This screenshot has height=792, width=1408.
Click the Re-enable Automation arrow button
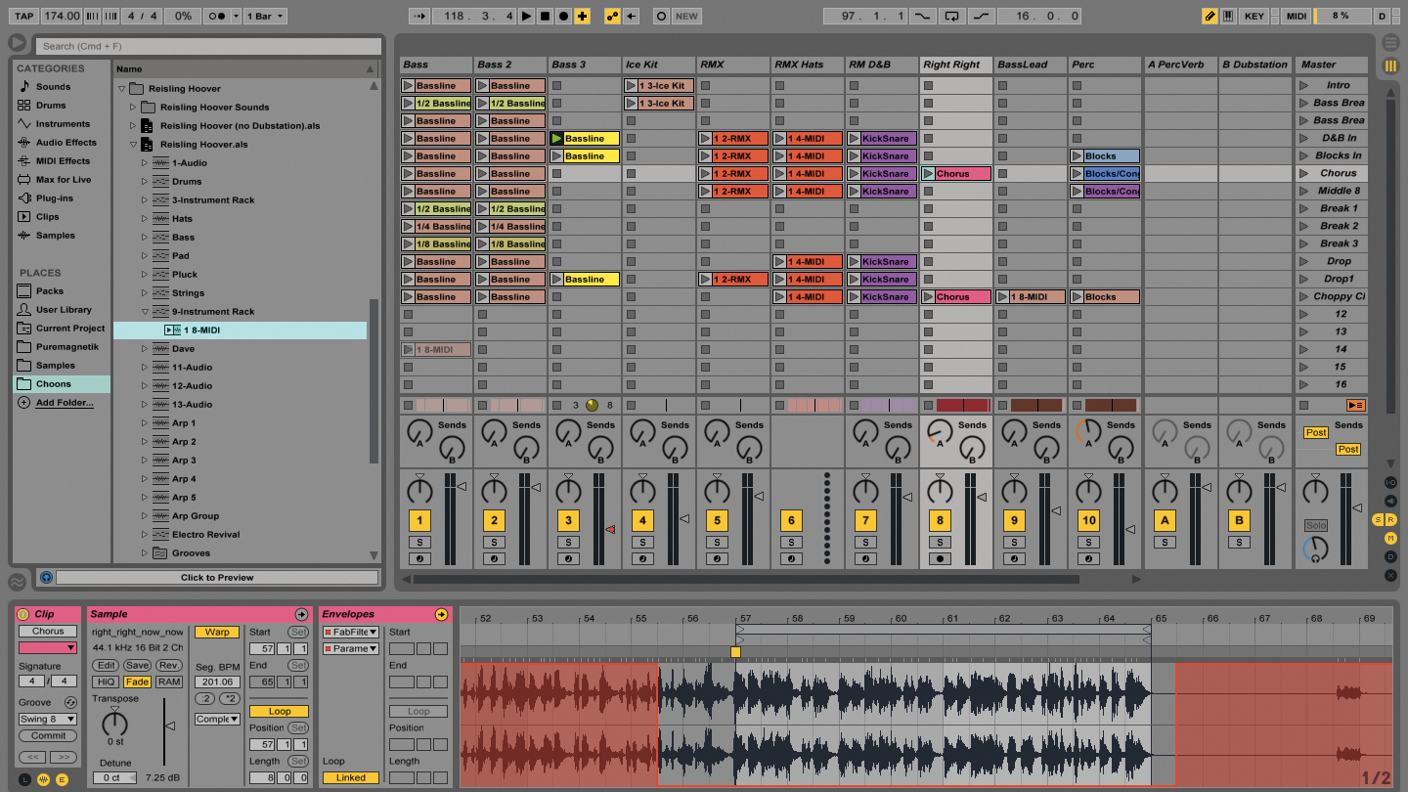(x=632, y=16)
